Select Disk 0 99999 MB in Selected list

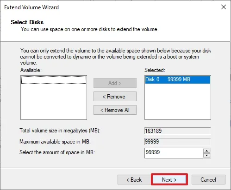point(178,79)
